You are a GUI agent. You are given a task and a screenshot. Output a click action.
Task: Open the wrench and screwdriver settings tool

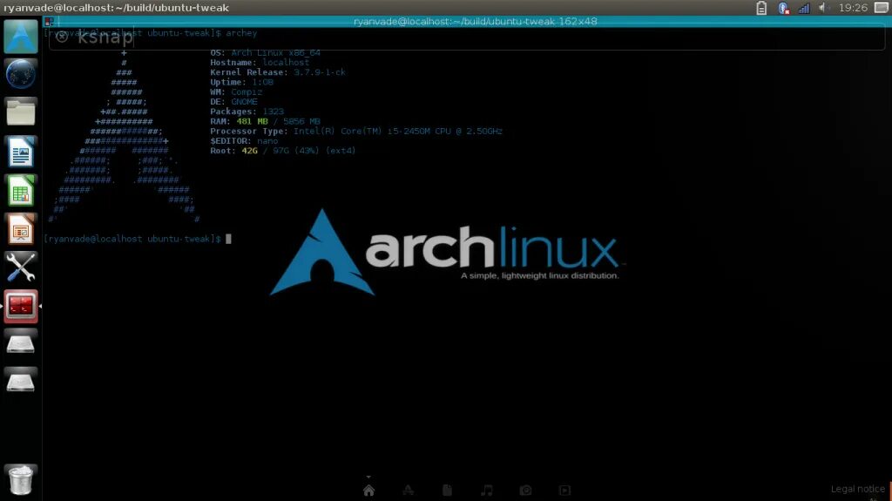point(21,267)
